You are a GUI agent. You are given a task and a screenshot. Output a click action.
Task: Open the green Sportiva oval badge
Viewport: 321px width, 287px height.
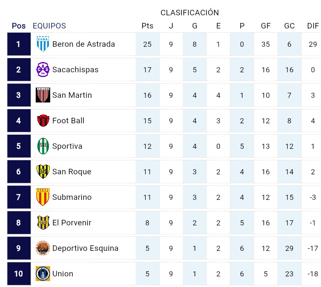pyautogui.click(x=43, y=146)
